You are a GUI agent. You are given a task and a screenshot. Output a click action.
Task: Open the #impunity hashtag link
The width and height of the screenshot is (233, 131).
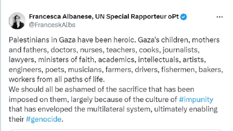coord(196,99)
